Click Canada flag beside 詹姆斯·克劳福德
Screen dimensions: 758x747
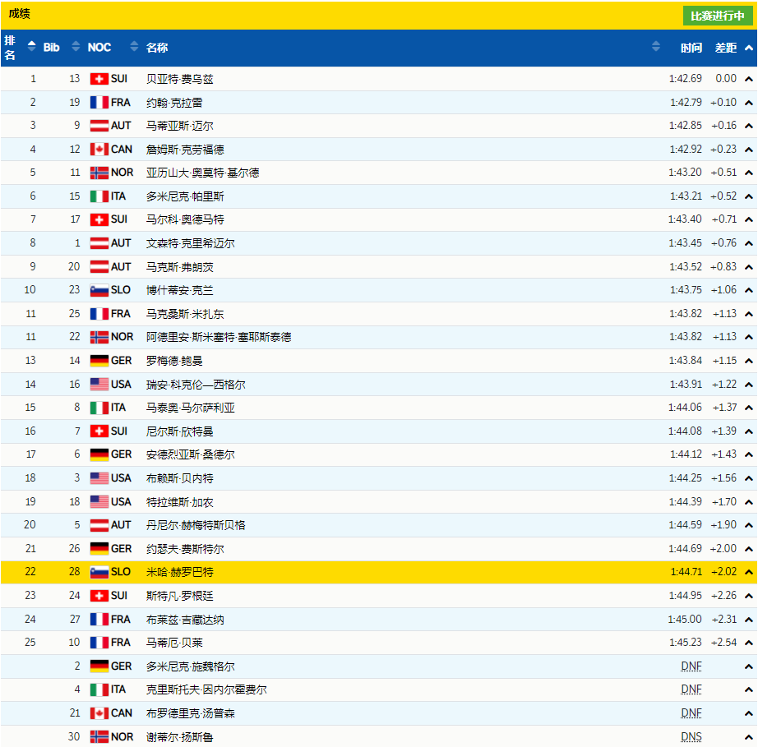99,150
